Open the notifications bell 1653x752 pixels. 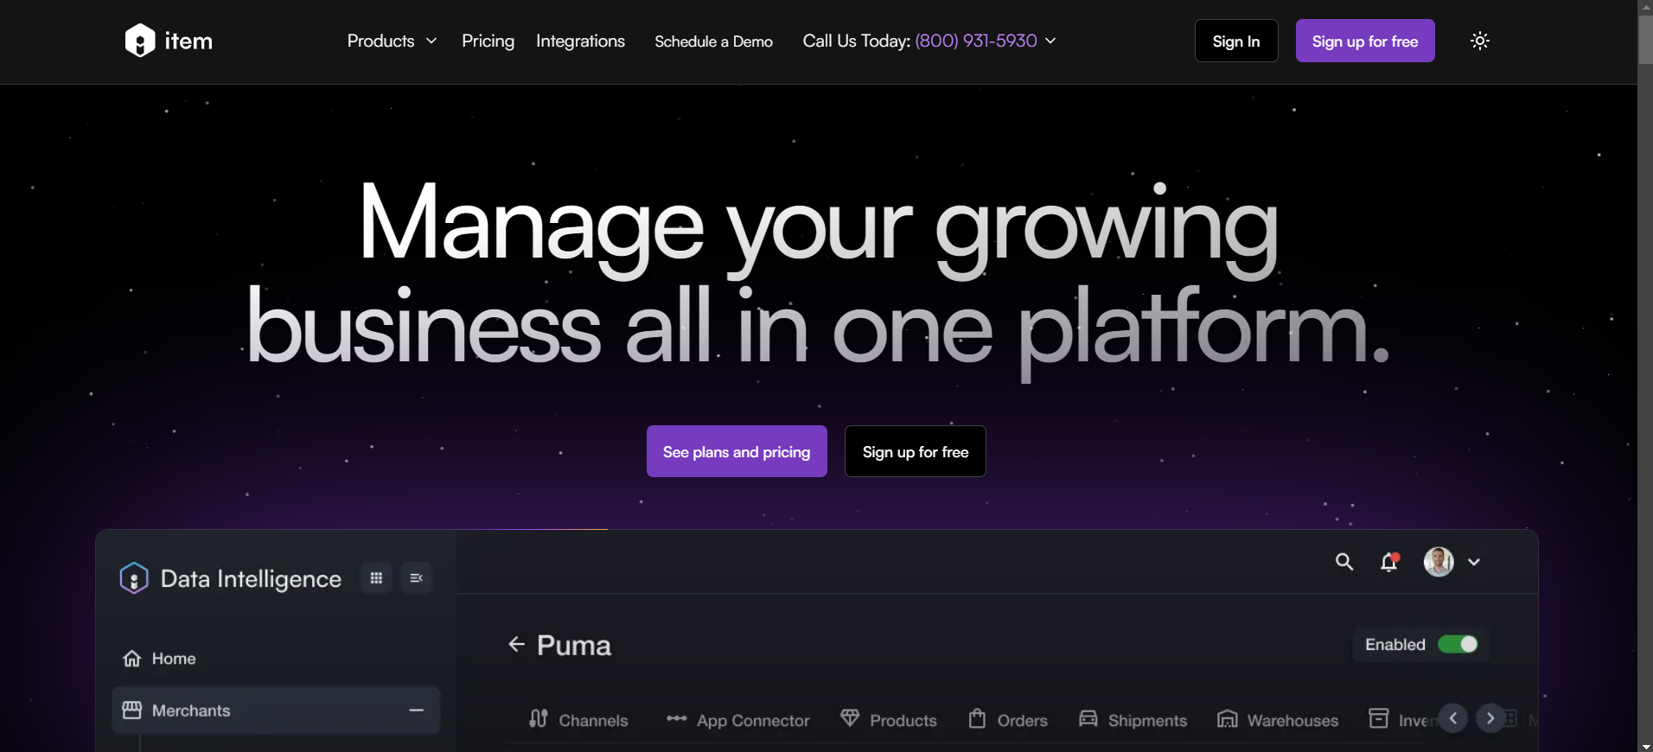(x=1388, y=562)
